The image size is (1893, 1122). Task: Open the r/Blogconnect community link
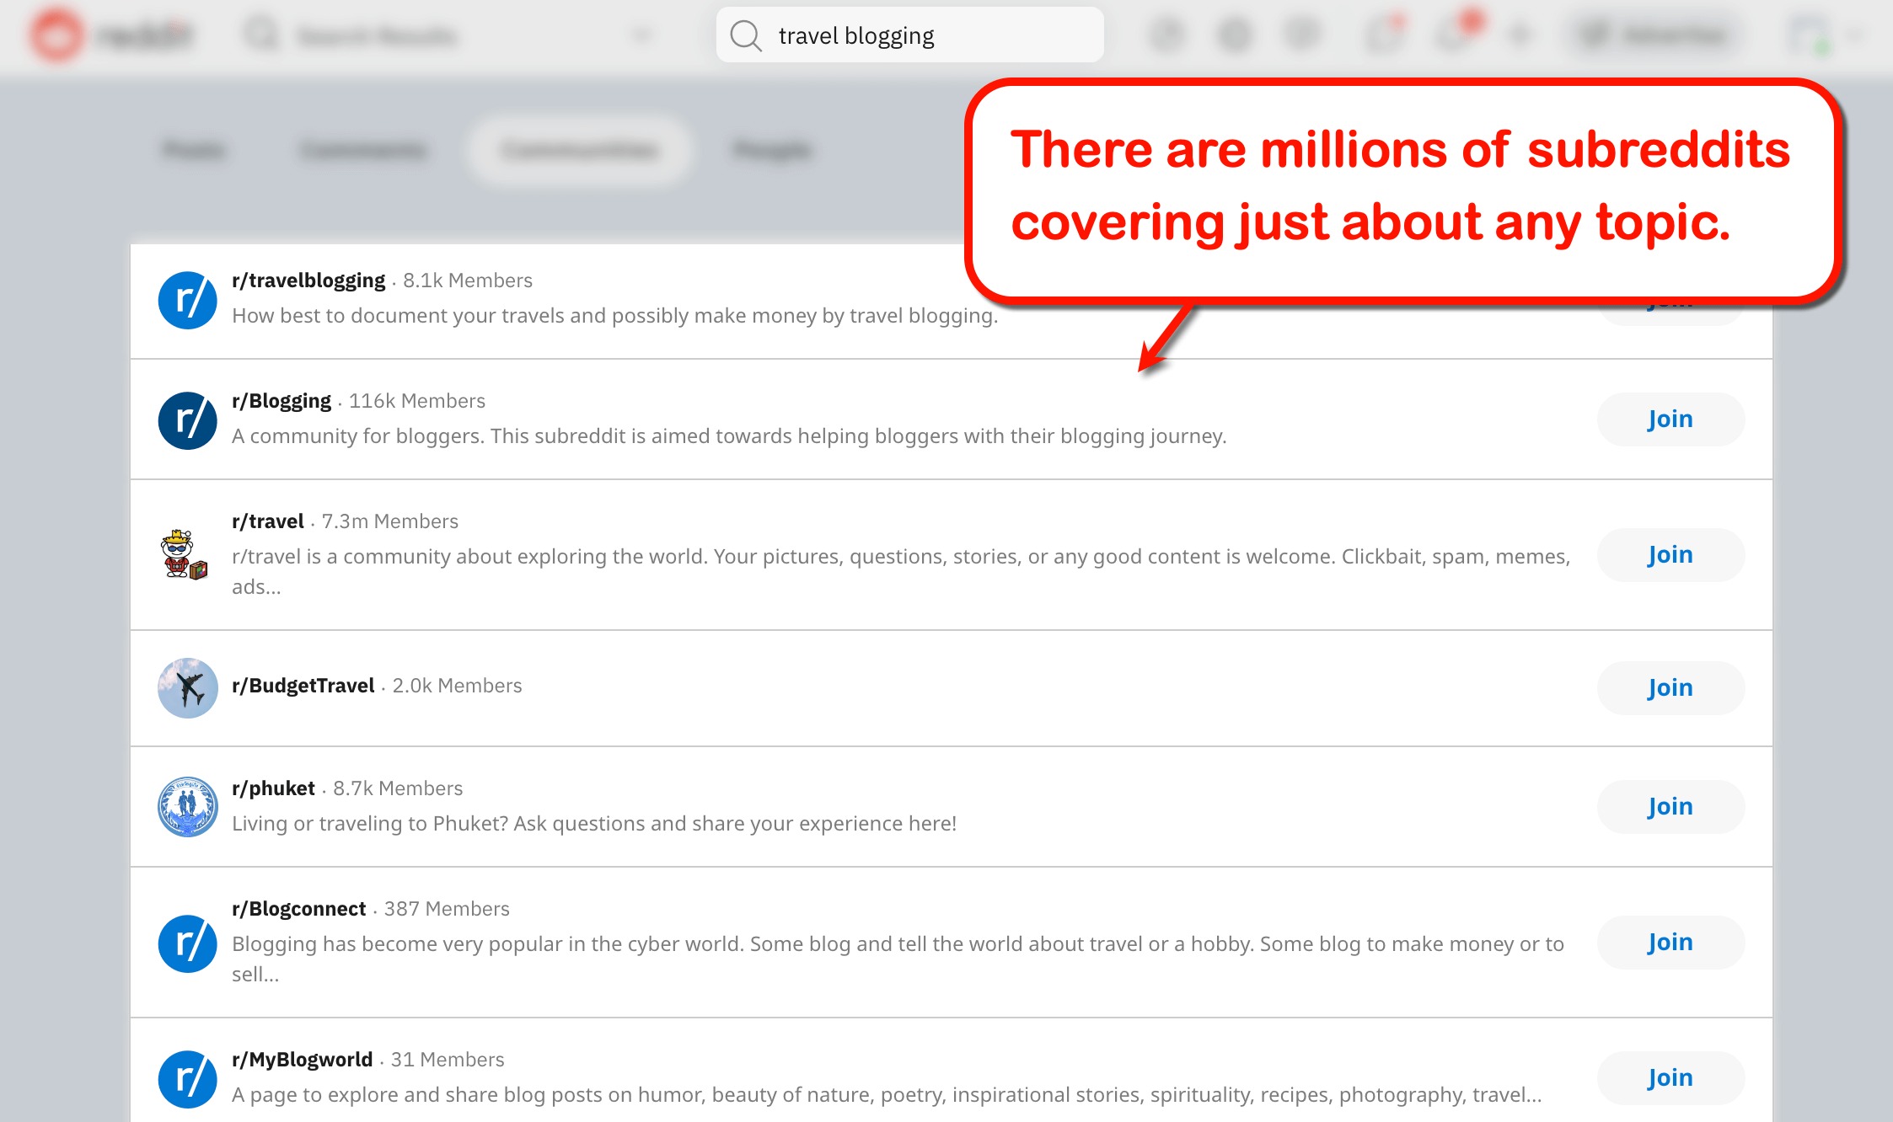click(x=299, y=909)
